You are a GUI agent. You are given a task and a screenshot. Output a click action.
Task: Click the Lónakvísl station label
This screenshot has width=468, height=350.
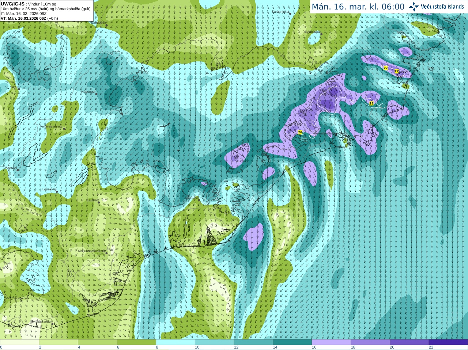point(49,189)
